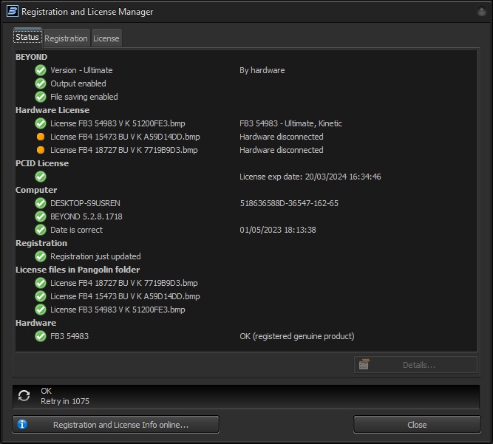493x444 pixels.
Task: Click green check beside Registration just updated
Action: (x=41, y=256)
